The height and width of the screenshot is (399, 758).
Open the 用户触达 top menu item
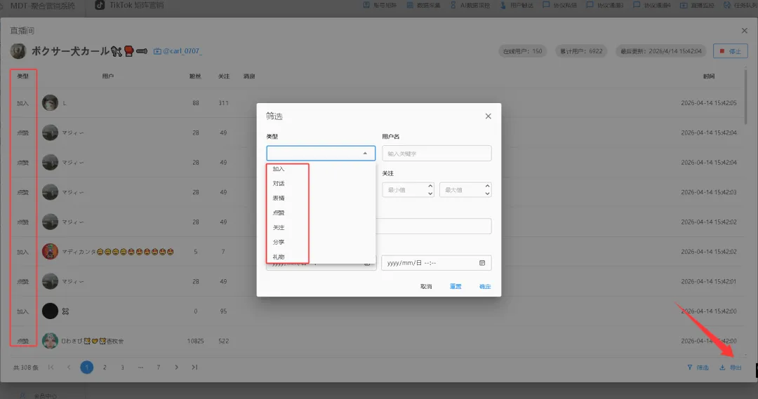[x=517, y=6]
